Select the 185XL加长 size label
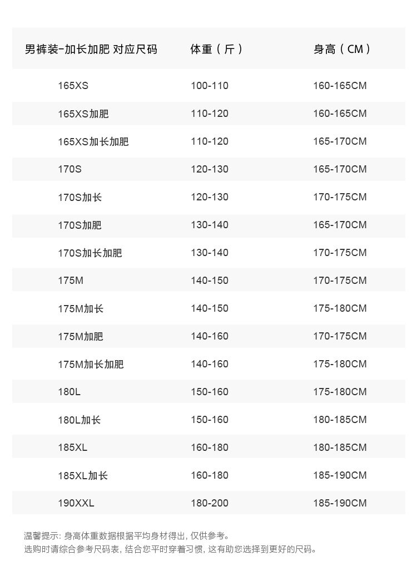 click(83, 475)
